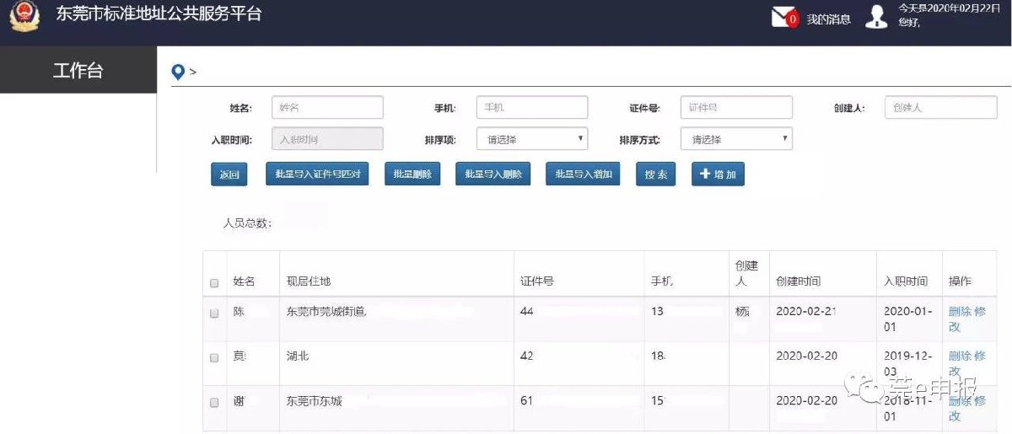The height and width of the screenshot is (434, 1012).
Task: Click the 人员总数 label
Action: tap(247, 223)
